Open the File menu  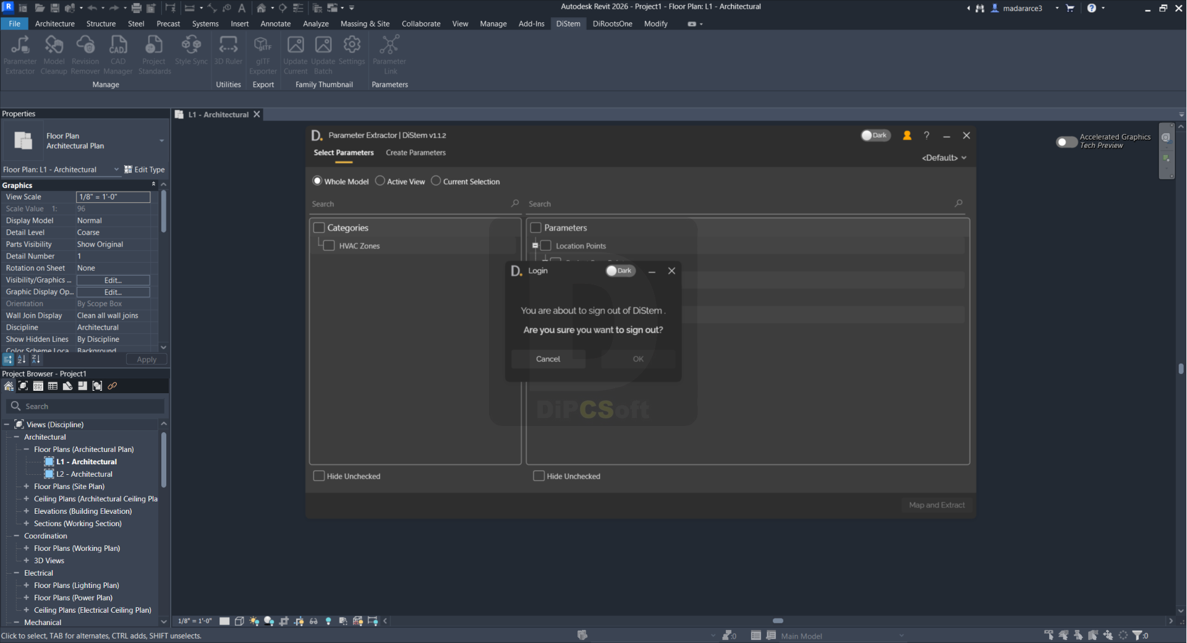pos(14,23)
